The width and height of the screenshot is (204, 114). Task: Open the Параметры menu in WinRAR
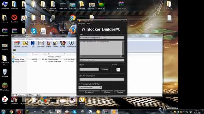pos(49,39)
